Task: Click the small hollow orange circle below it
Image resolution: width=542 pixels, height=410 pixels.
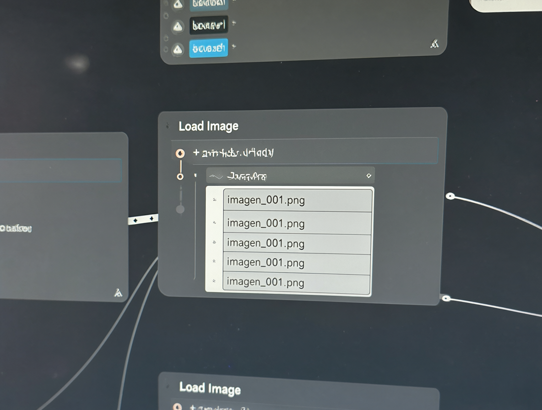Action: coord(180,177)
